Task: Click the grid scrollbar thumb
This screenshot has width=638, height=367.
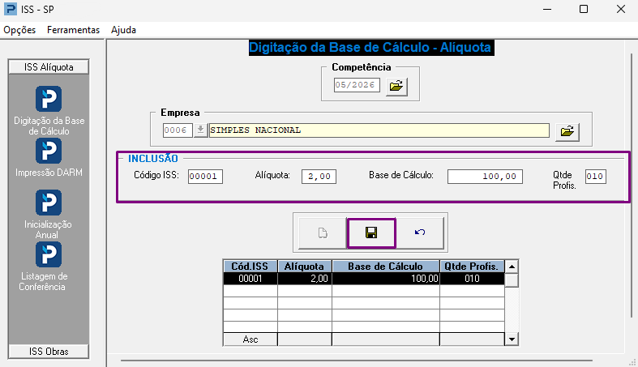Action: (x=512, y=280)
